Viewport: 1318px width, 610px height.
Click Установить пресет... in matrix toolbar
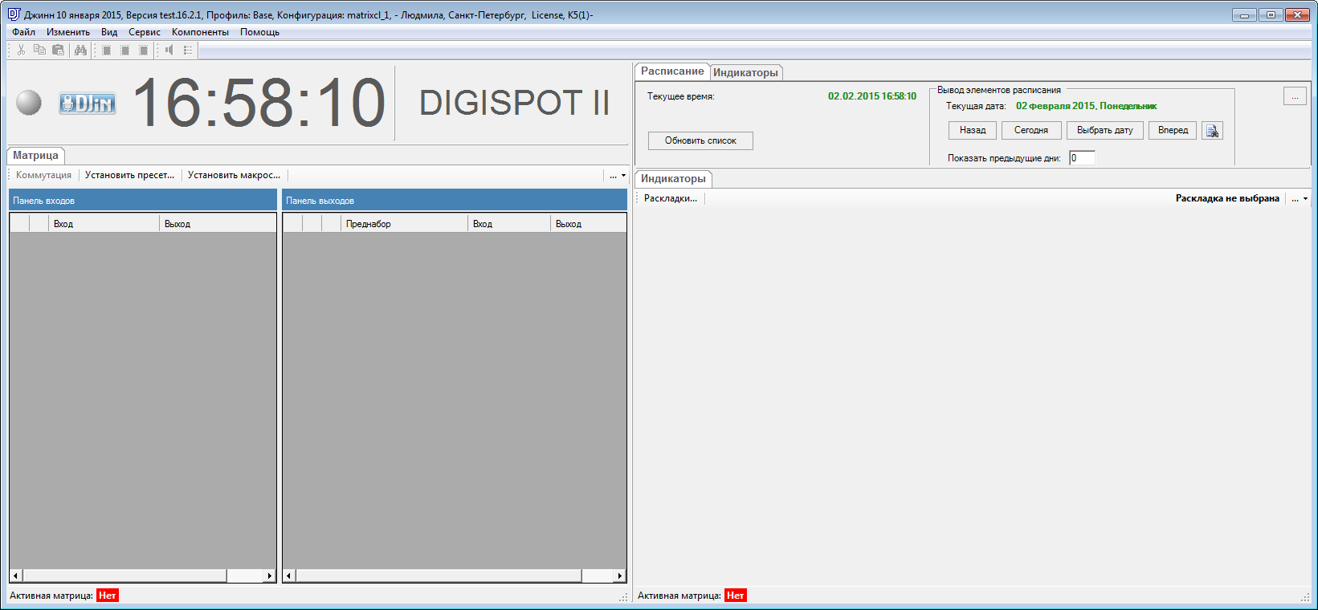(129, 175)
